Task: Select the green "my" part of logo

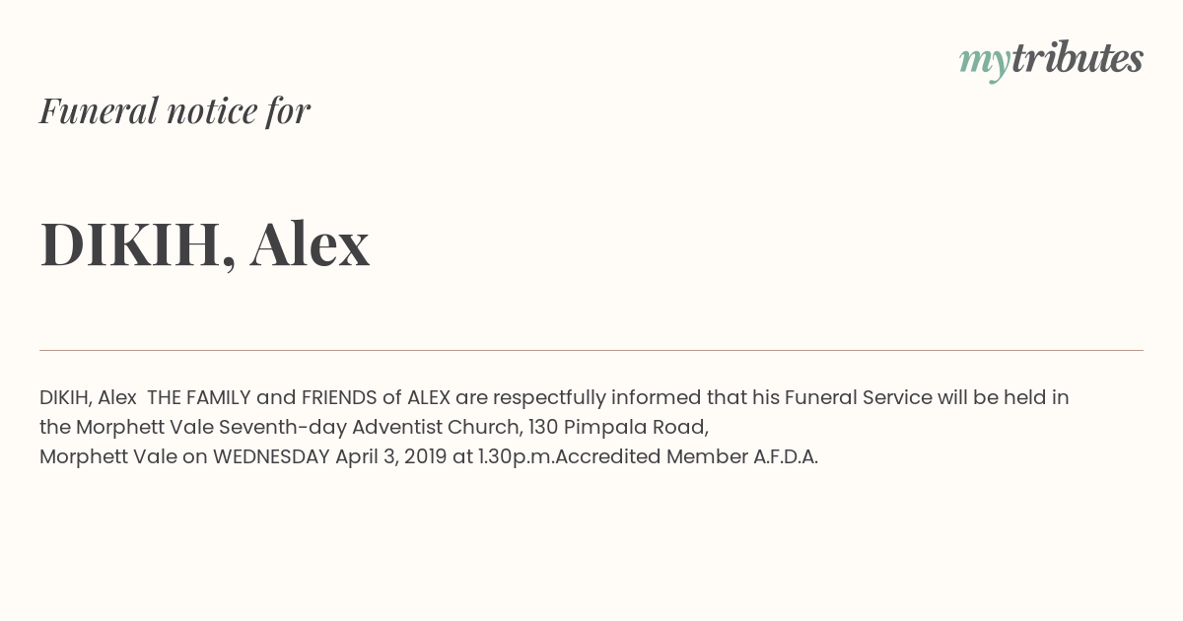Action: (x=985, y=62)
